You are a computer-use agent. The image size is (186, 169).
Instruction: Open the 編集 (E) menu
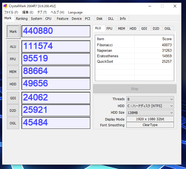click(x=28, y=12)
